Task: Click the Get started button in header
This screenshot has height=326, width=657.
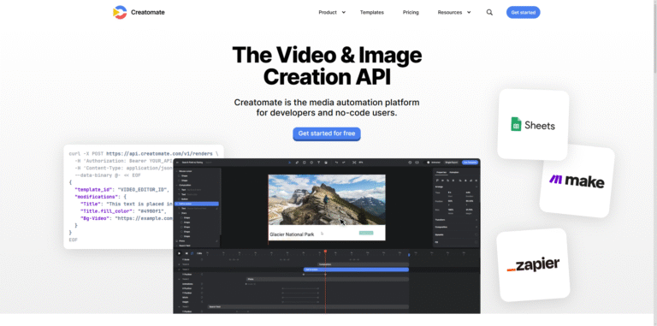Action: coord(523,13)
